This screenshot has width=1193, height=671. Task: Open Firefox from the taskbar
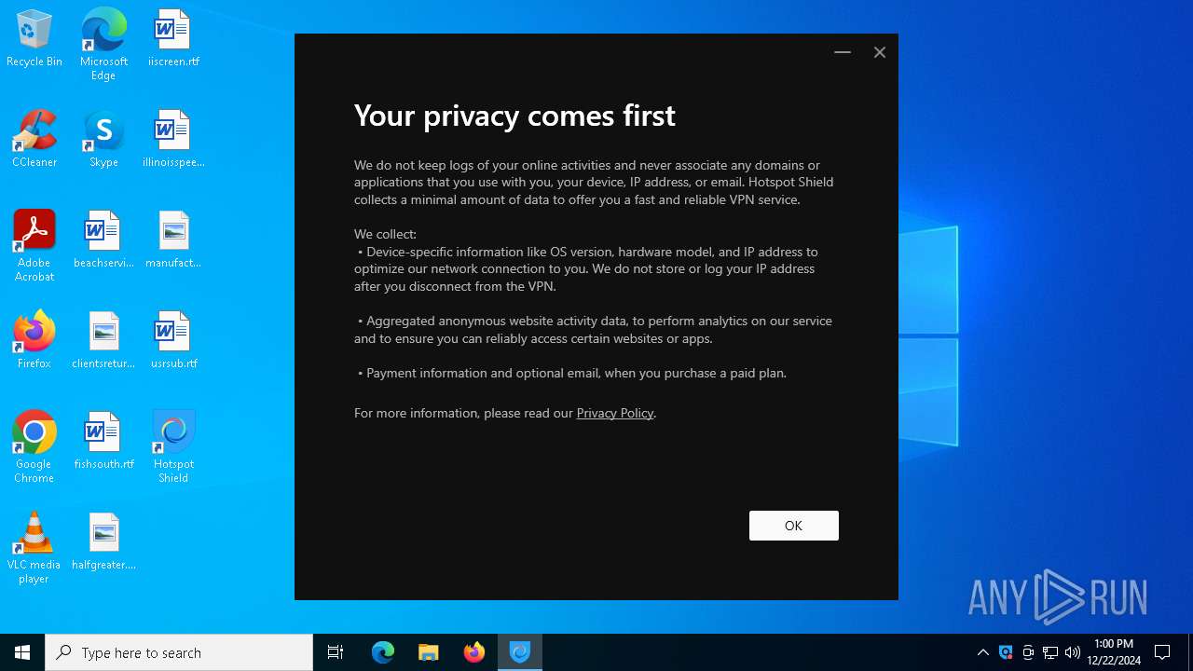474,652
